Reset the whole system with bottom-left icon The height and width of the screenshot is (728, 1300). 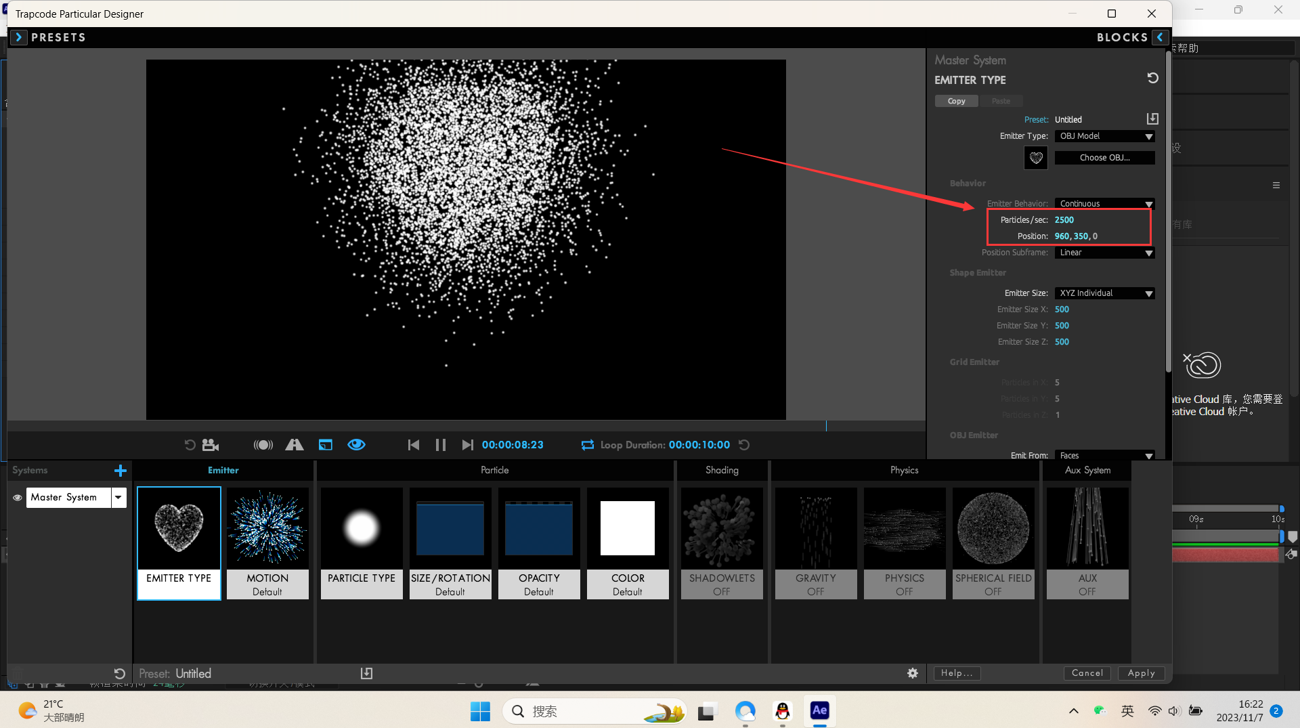pos(119,674)
